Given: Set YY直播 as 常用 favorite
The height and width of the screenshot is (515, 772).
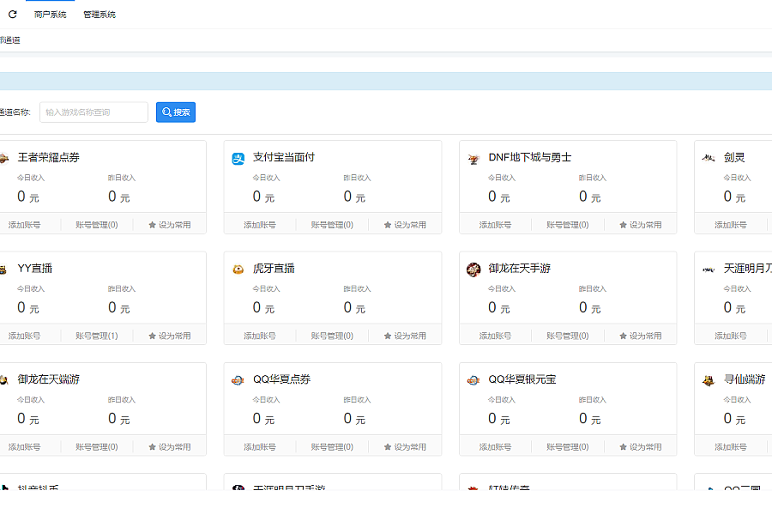Looking at the screenshot, I should 170,336.
